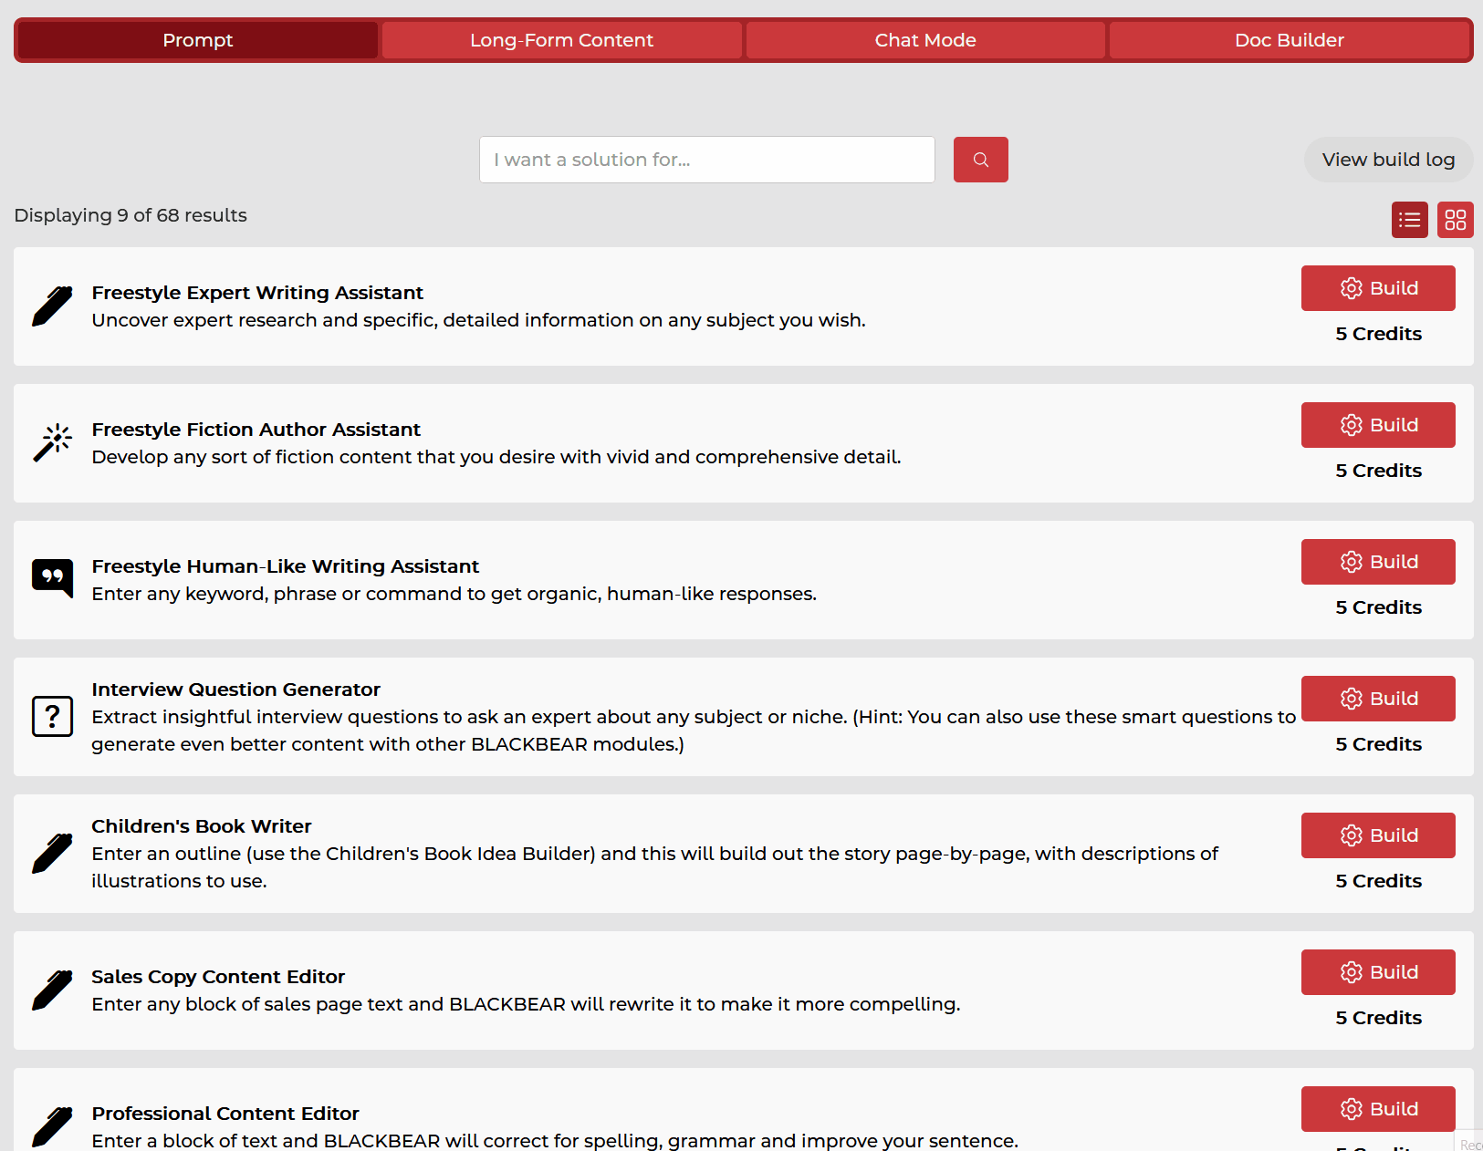Viewport: 1483px width, 1151px height.
Task: Open the Doc Builder tab
Action: pyautogui.click(x=1289, y=40)
